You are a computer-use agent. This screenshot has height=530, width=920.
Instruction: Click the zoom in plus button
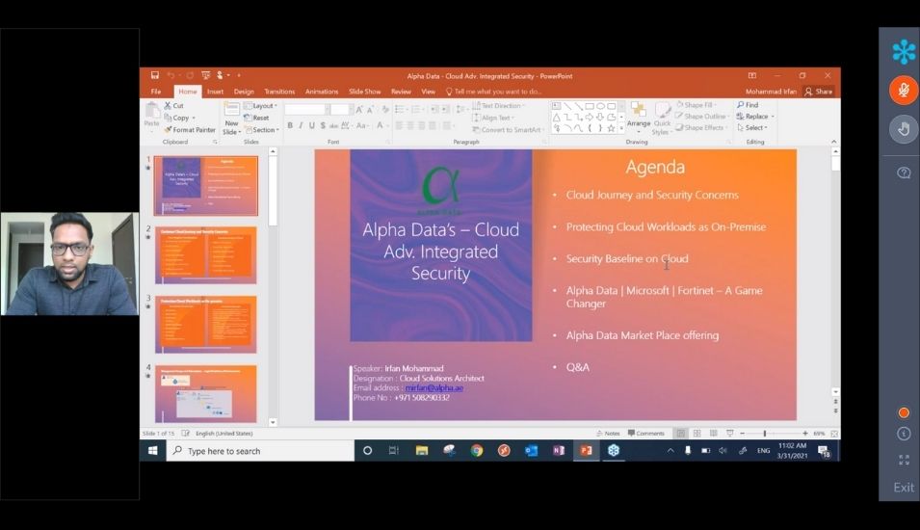coord(805,434)
